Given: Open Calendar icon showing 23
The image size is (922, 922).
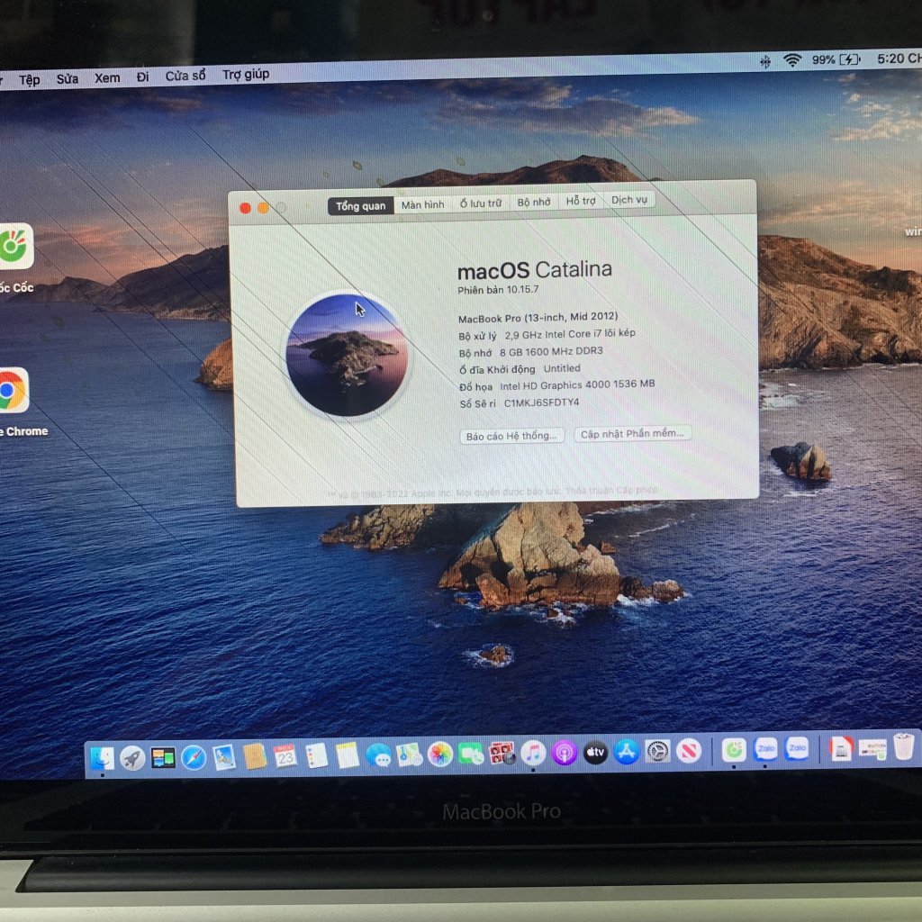Looking at the screenshot, I should pyautogui.click(x=285, y=755).
